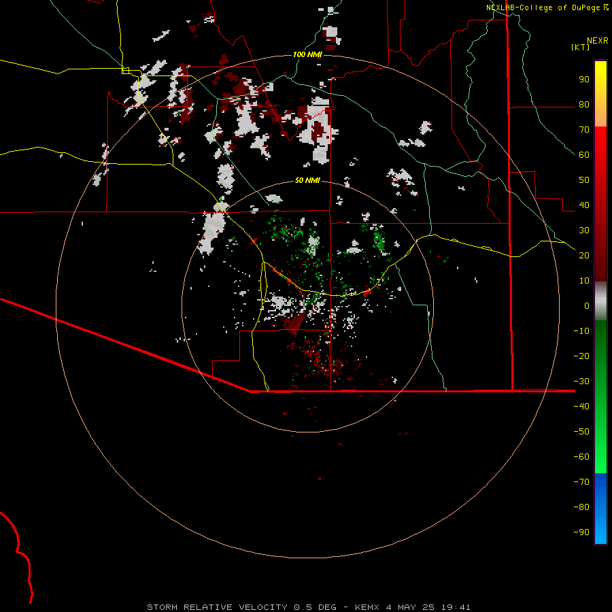The height and width of the screenshot is (612, 612).
Task: Click the -60 value on color scale
Action: 581,457
